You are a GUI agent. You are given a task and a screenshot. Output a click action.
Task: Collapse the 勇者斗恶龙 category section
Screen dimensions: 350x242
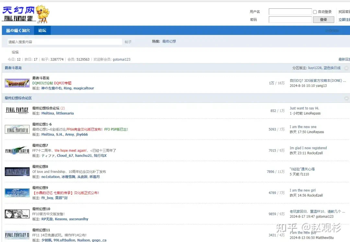click(x=346, y=68)
